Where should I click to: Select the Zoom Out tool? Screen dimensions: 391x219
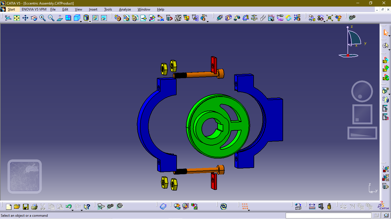click(x=51, y=18)
